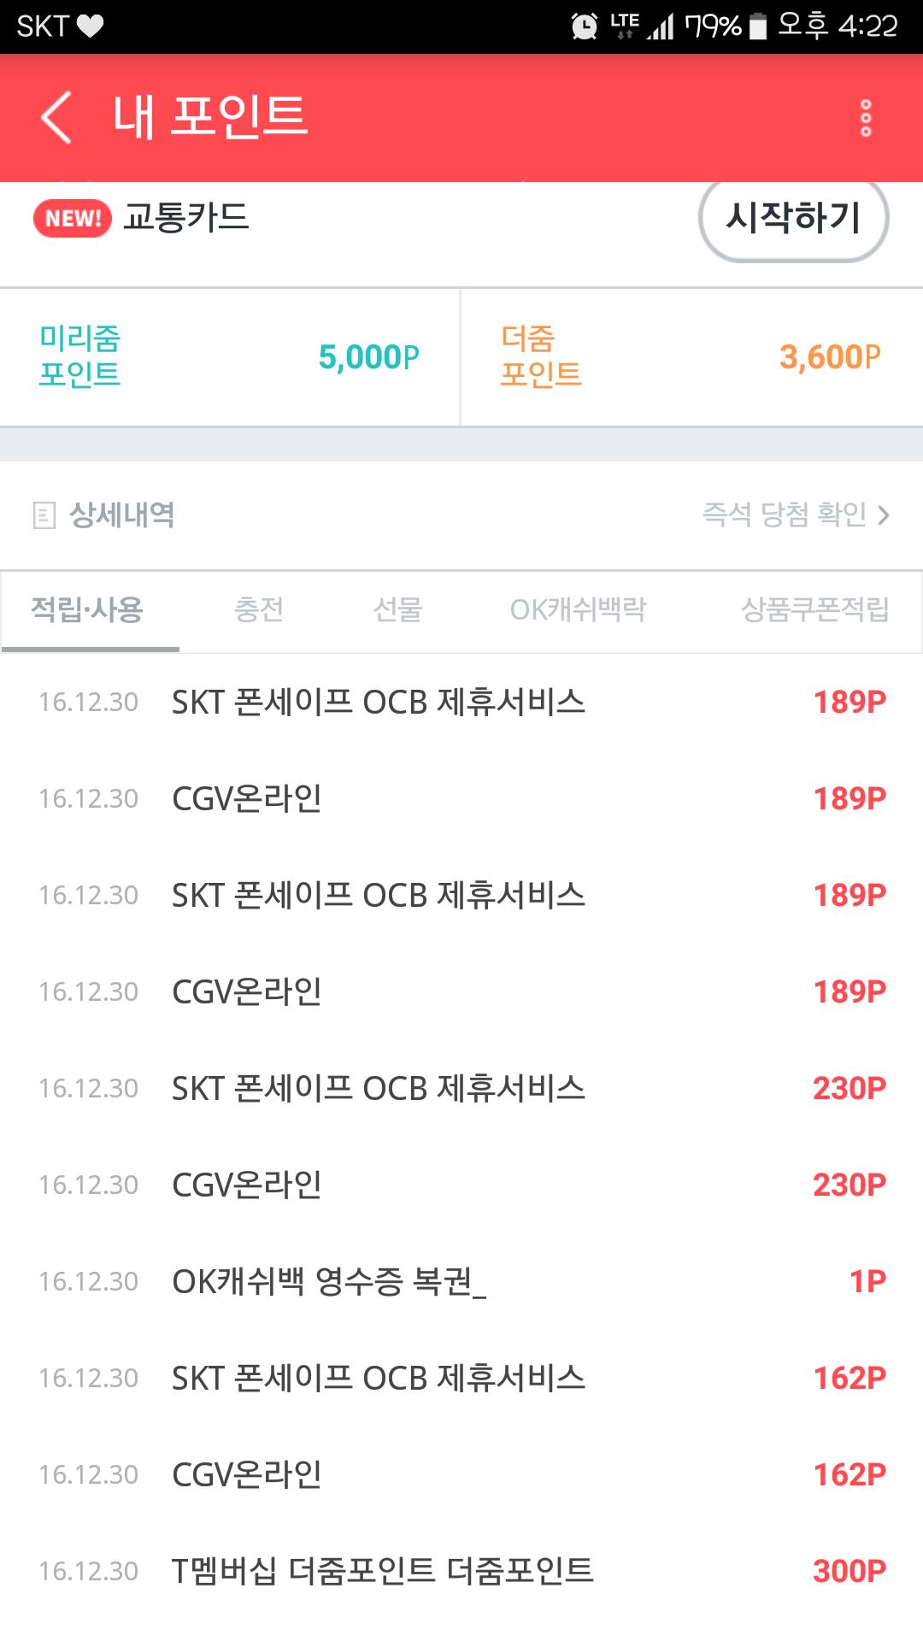923x1641 pixels.
Task: Open 더줌 포인트 3,600P panel
Action: pos(691,357)
